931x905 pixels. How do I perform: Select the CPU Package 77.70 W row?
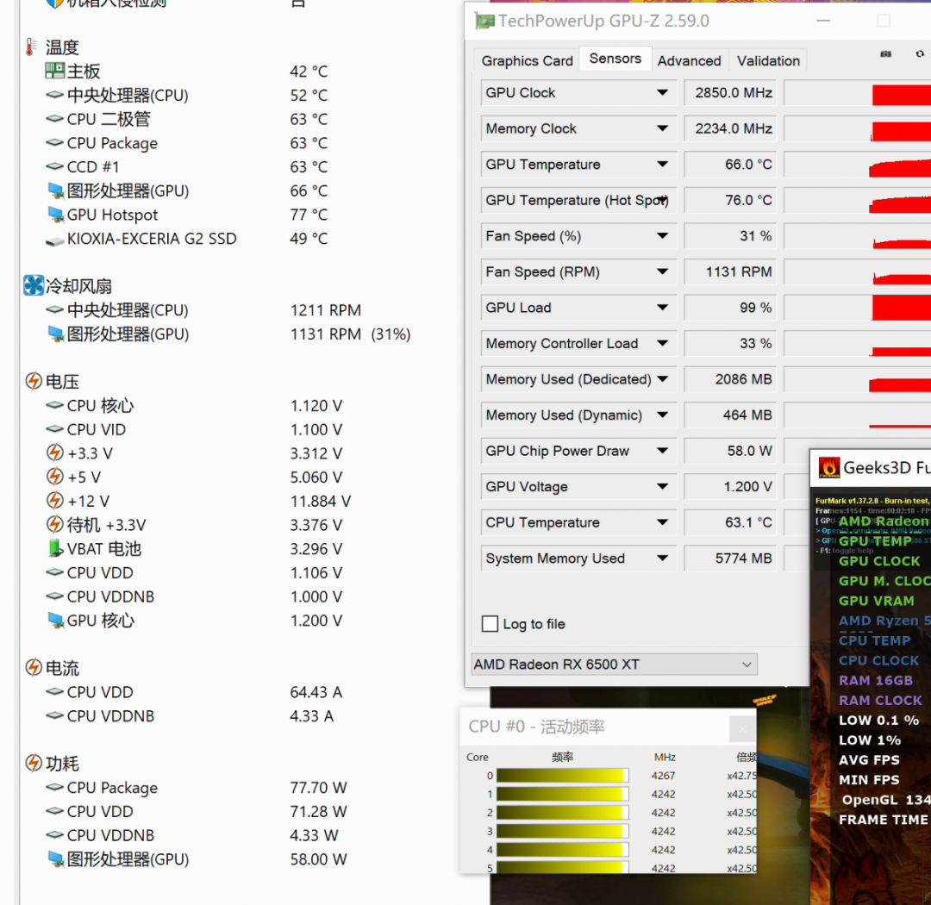coord(196,788)
